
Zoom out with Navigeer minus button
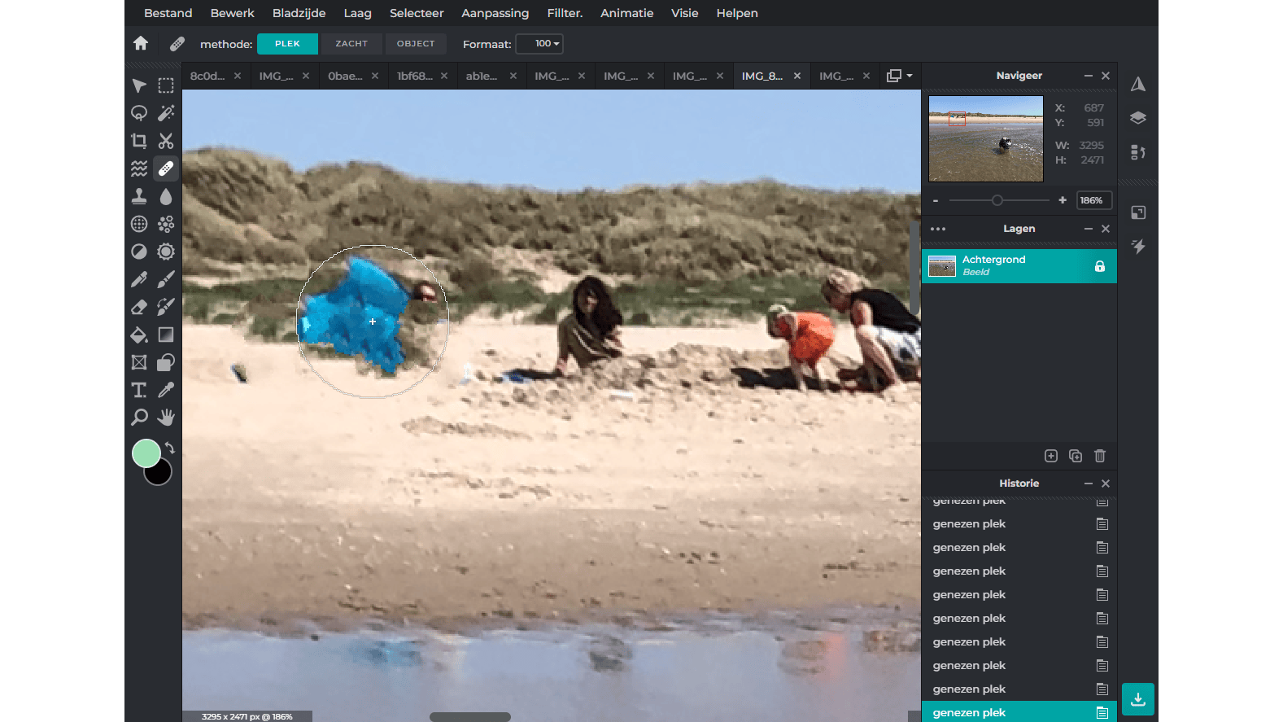point(936,200)
